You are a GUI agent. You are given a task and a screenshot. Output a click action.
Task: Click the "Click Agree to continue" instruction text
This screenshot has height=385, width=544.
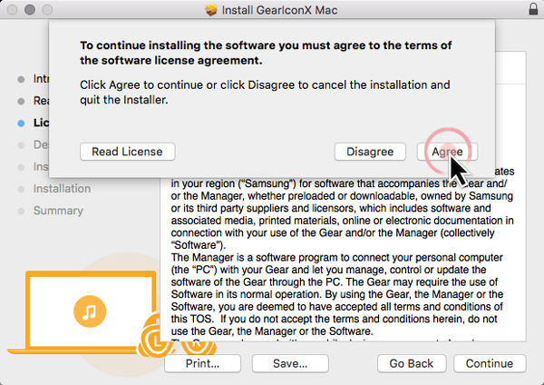click(x=265, y=92)
